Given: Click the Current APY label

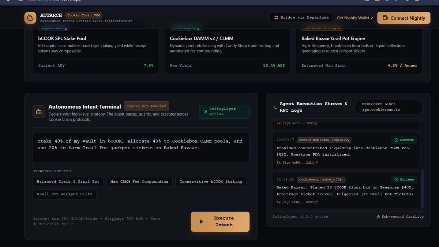Looking at the screenshot, I should [51, 66].
